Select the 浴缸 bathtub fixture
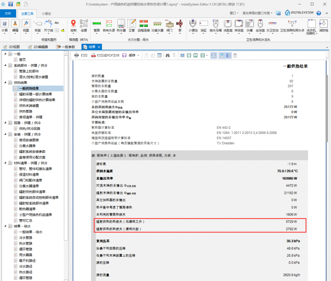 pos(203,26)
